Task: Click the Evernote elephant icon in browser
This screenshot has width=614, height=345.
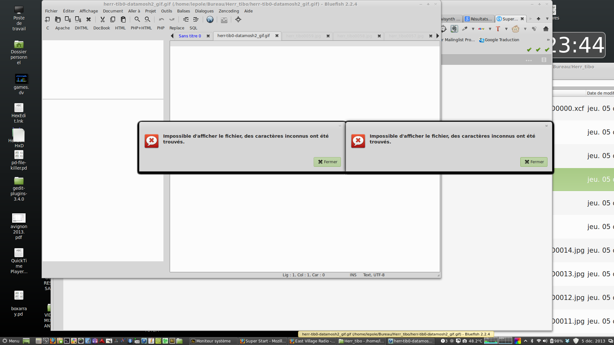Action: pos(454,29)
